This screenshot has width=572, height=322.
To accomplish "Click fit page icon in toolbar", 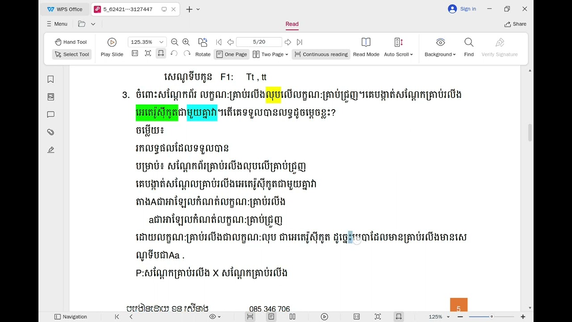I will point(148,54).
